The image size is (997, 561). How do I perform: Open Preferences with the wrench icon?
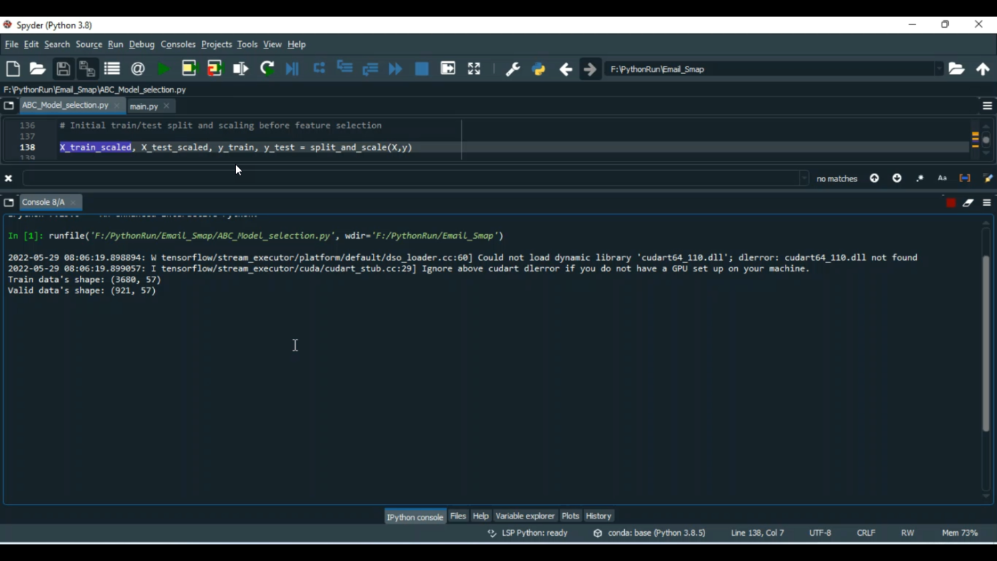click(x=512, y=69)
